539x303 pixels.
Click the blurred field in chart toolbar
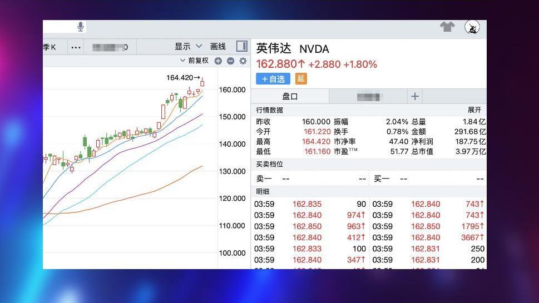coord(110,47)
